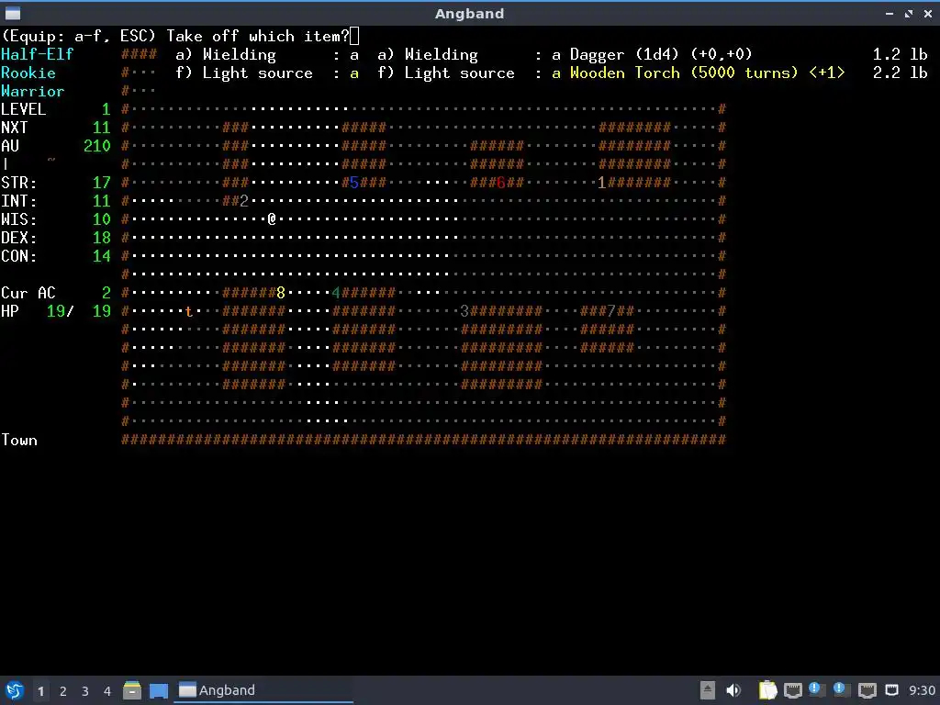The height and width of the screenshot is (705, 940).
Task: Click the left-hand 'f) Light source' label
Action: [244, 73]
